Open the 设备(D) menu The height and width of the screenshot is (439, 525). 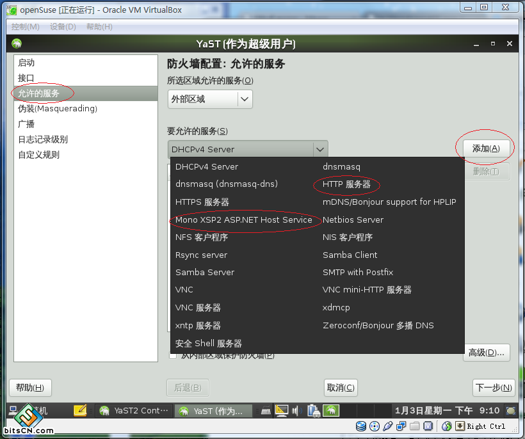[x=63, y=26]
